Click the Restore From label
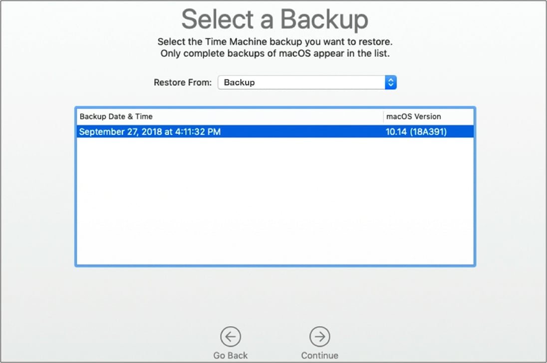The image size is (547, 363). pos(182,82)
